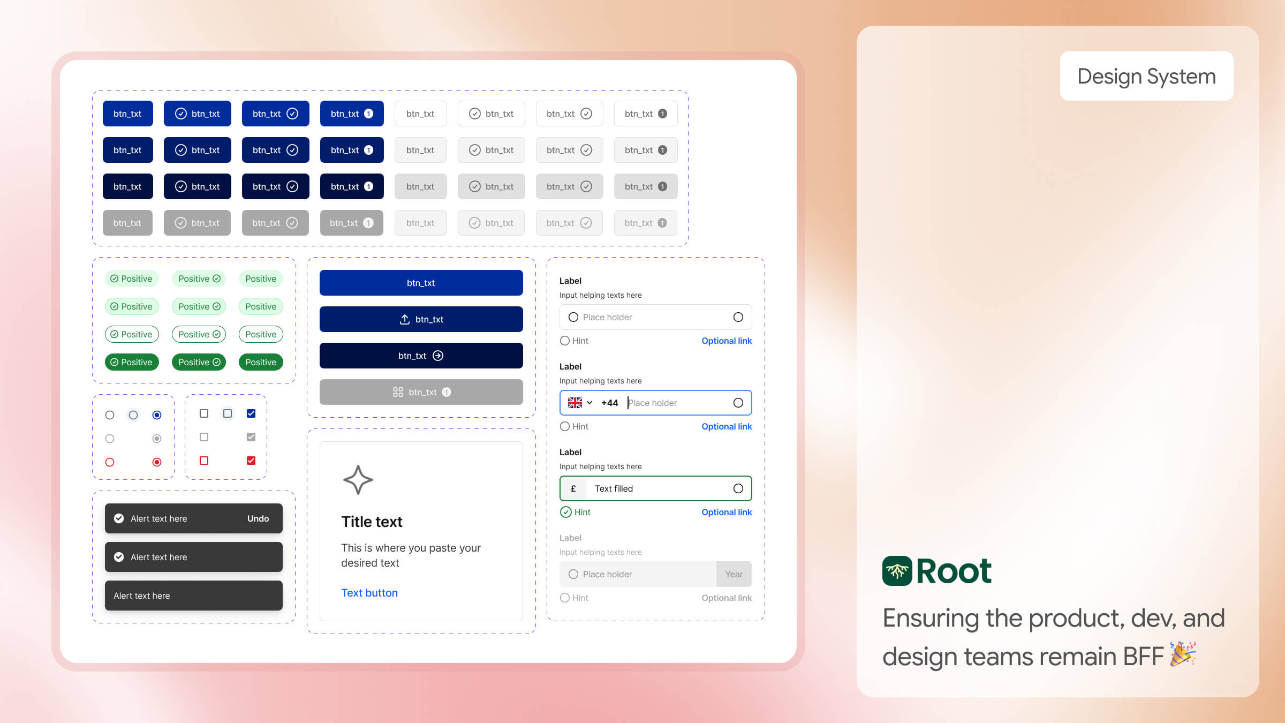
Task: Select the empty red radio button
Action: coord(110,462)
